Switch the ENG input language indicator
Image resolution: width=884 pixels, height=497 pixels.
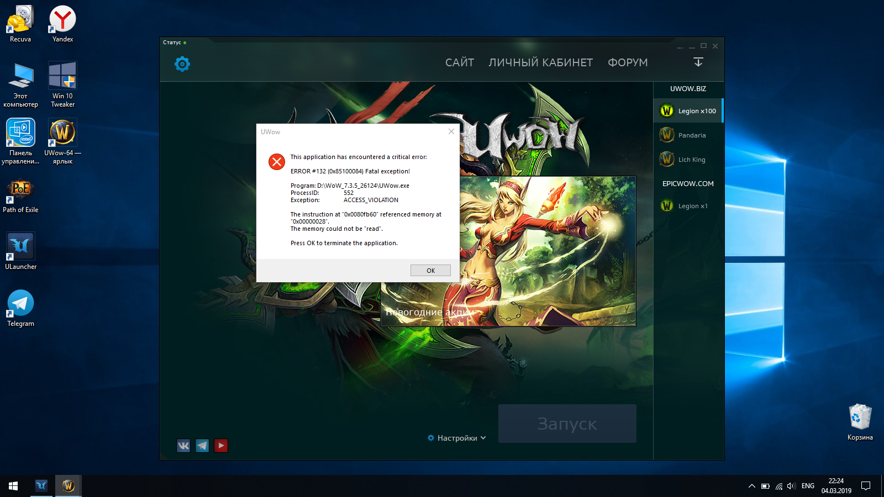pyautogui.click(x=808, y=486)
